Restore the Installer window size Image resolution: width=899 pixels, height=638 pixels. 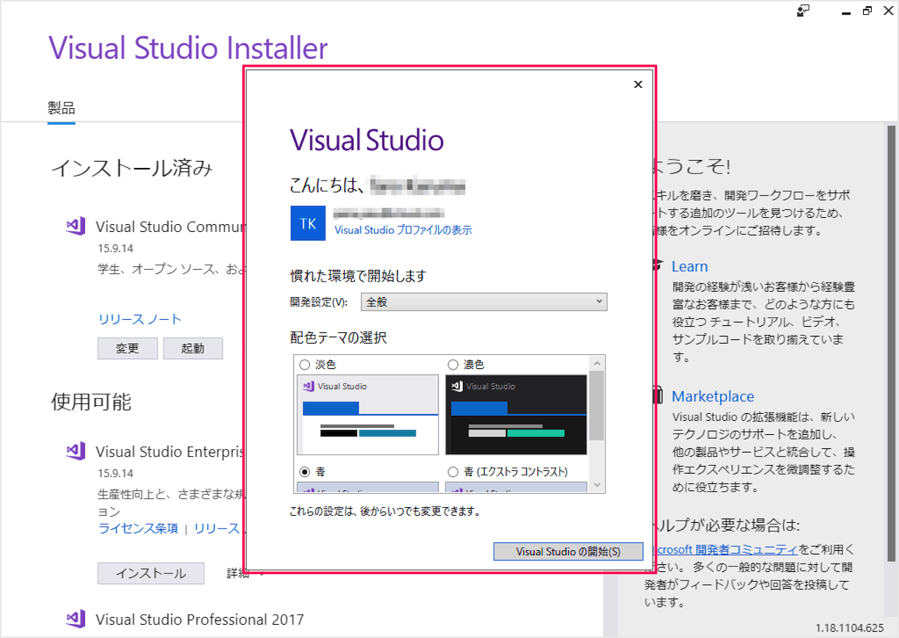(x=867, y=11)
